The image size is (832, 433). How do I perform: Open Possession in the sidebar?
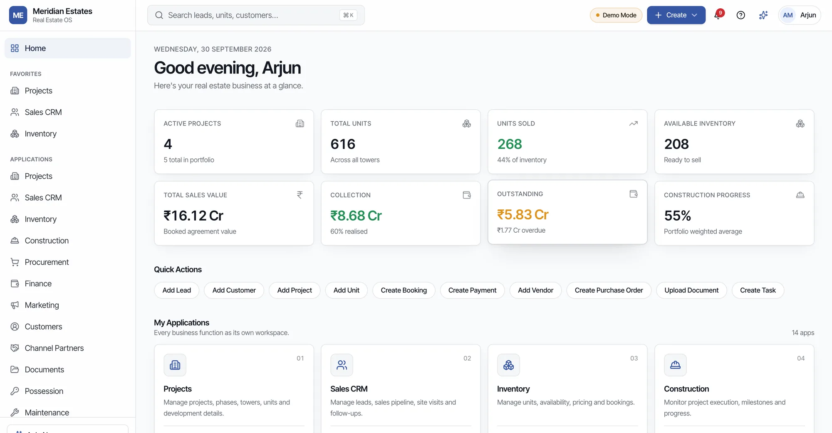tap(68, 391)
